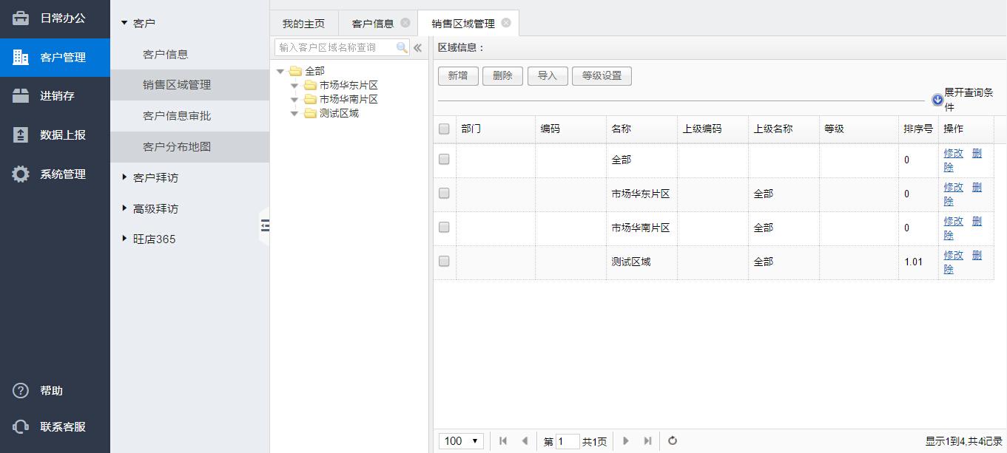Click the refresh icon in pagination bar

673,441
